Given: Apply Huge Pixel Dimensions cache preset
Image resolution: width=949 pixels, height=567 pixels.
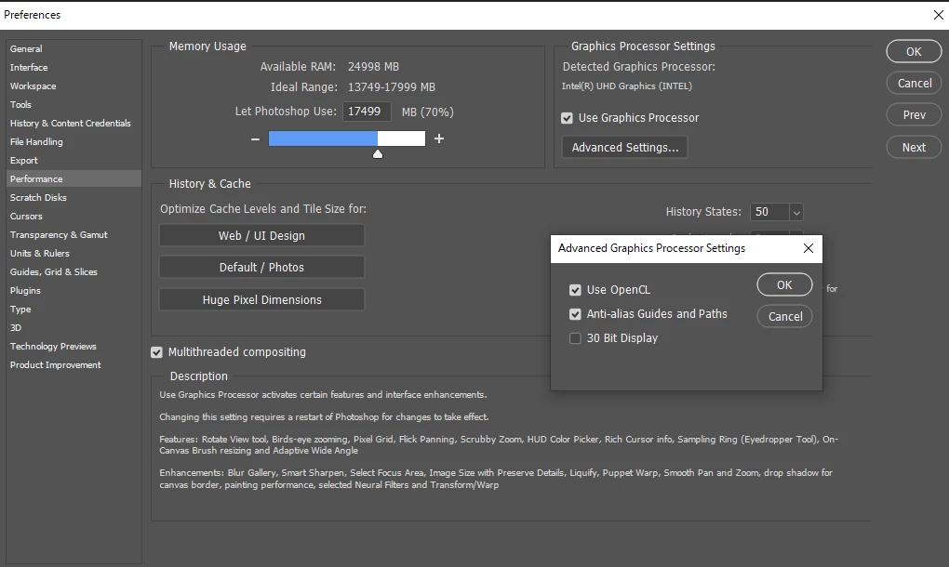Looking at the screenshot, I should click(x=262, y=300).
